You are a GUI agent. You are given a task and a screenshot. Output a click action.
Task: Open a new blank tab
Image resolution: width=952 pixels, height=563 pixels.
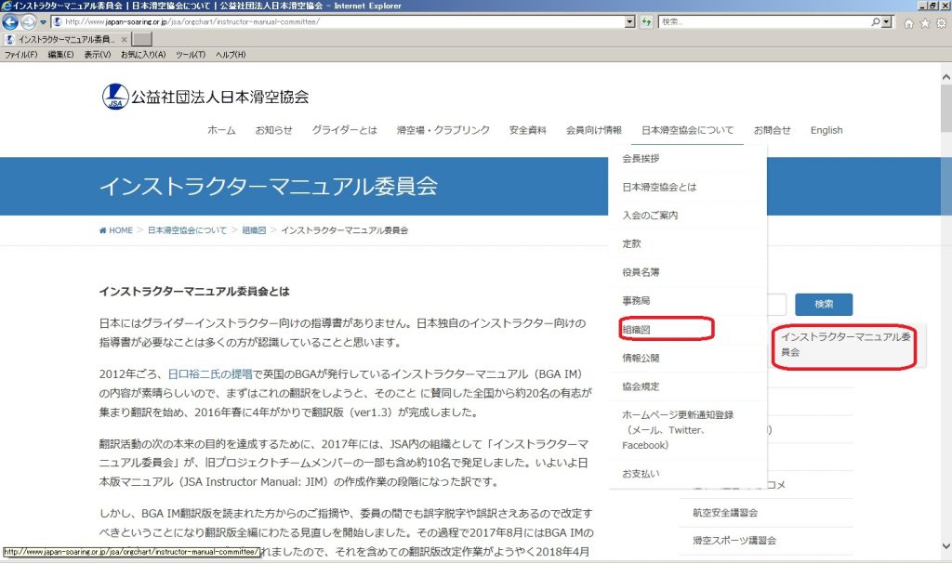(x=141, y=39)
